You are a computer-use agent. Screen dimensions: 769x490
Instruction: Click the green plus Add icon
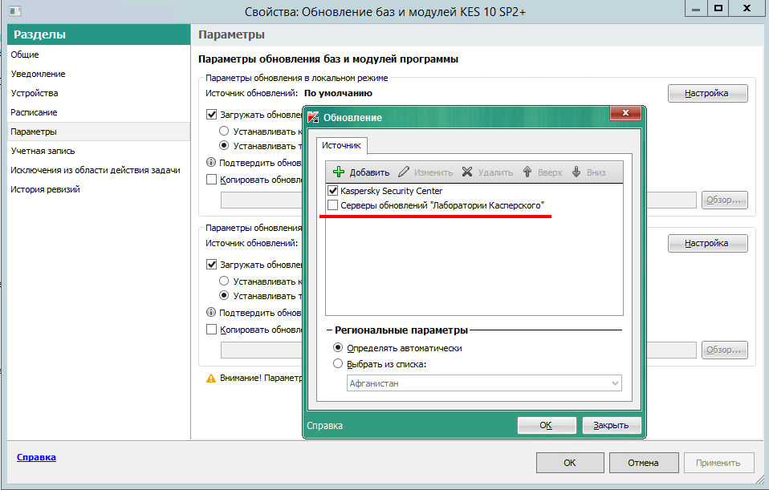339,172
